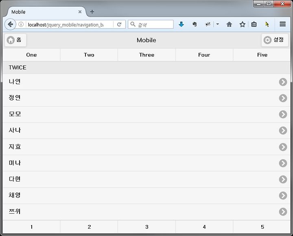Close the Mobile browser tab
Viewport: 293px width, 236px height.
click(80, 12)
